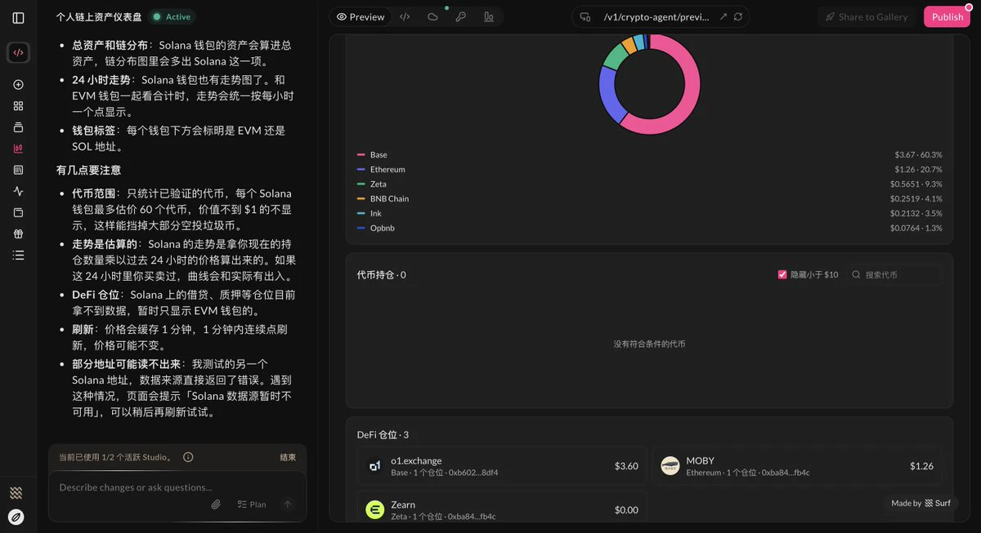Switch to the Preview tab
Image resolution: width=981 pixels, height=533 pixels.
tap(361, 16)
